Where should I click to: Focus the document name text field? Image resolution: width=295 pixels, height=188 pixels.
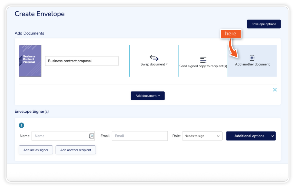[x=82, y=61]
